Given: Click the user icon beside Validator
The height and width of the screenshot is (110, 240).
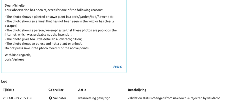Looking at the screenshot, I should (50, 98).
